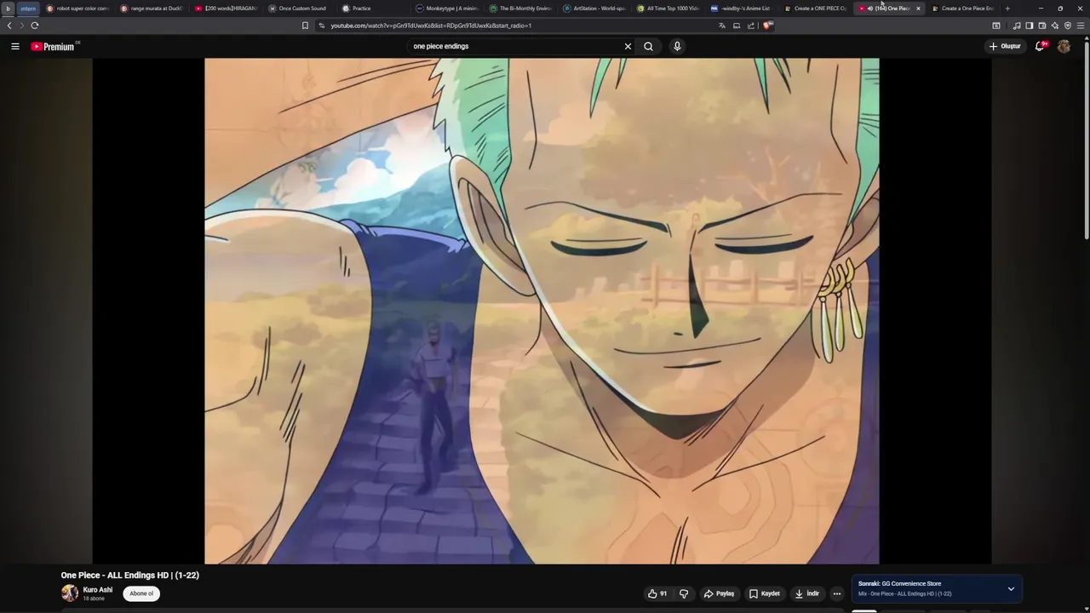Toggle the browser sidebar panel
Image resolution: width=1090 pixels, height=613 pixels.
[x=1030, y=26]
